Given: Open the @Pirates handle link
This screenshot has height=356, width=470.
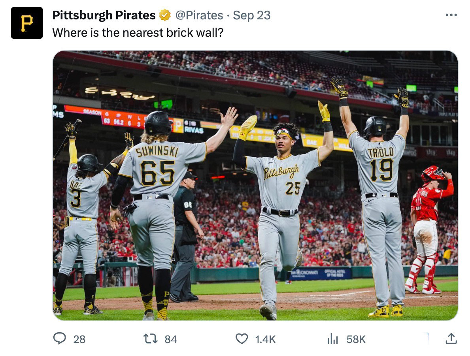Looking at the screenshot, I should [x=199, y=15].
